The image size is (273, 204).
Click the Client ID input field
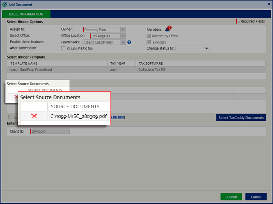tap(50, 131)
